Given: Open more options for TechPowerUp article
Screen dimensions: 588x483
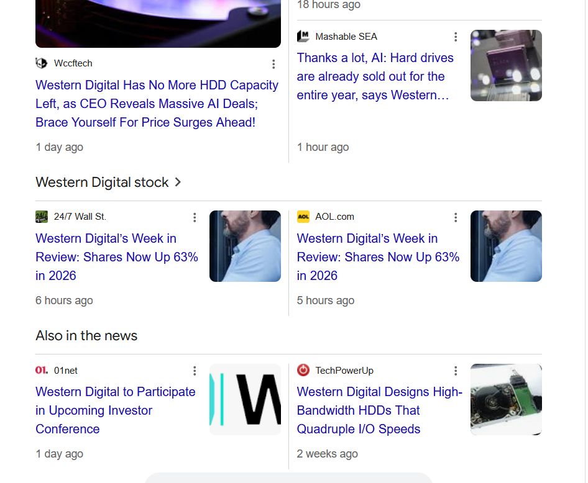Looking at the screenshot, I should pos(456,371).
